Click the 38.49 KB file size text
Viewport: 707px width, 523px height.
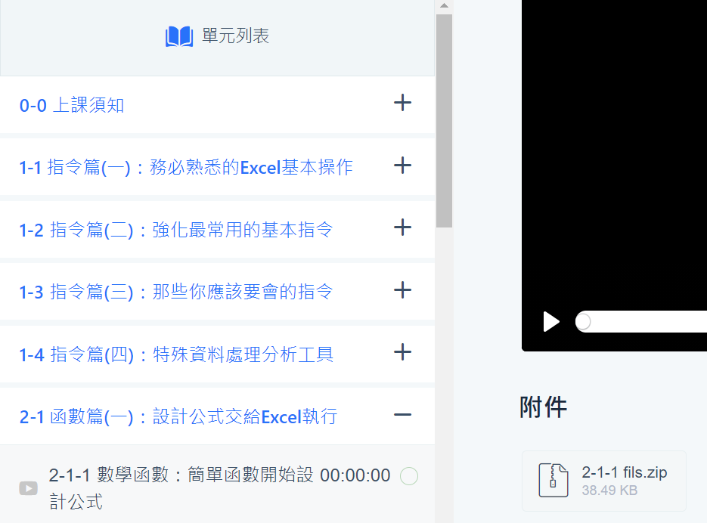click(609, 491)
